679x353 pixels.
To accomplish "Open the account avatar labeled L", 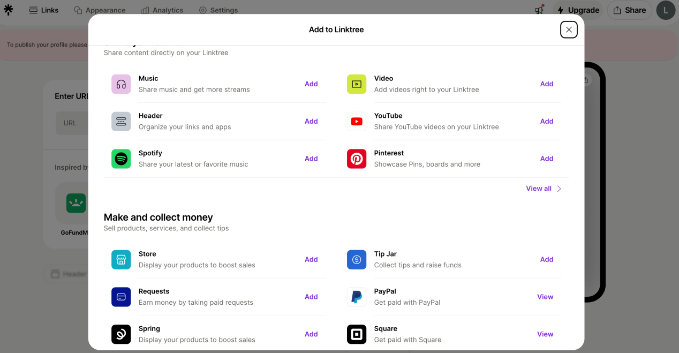I will [x=666, y=10].
